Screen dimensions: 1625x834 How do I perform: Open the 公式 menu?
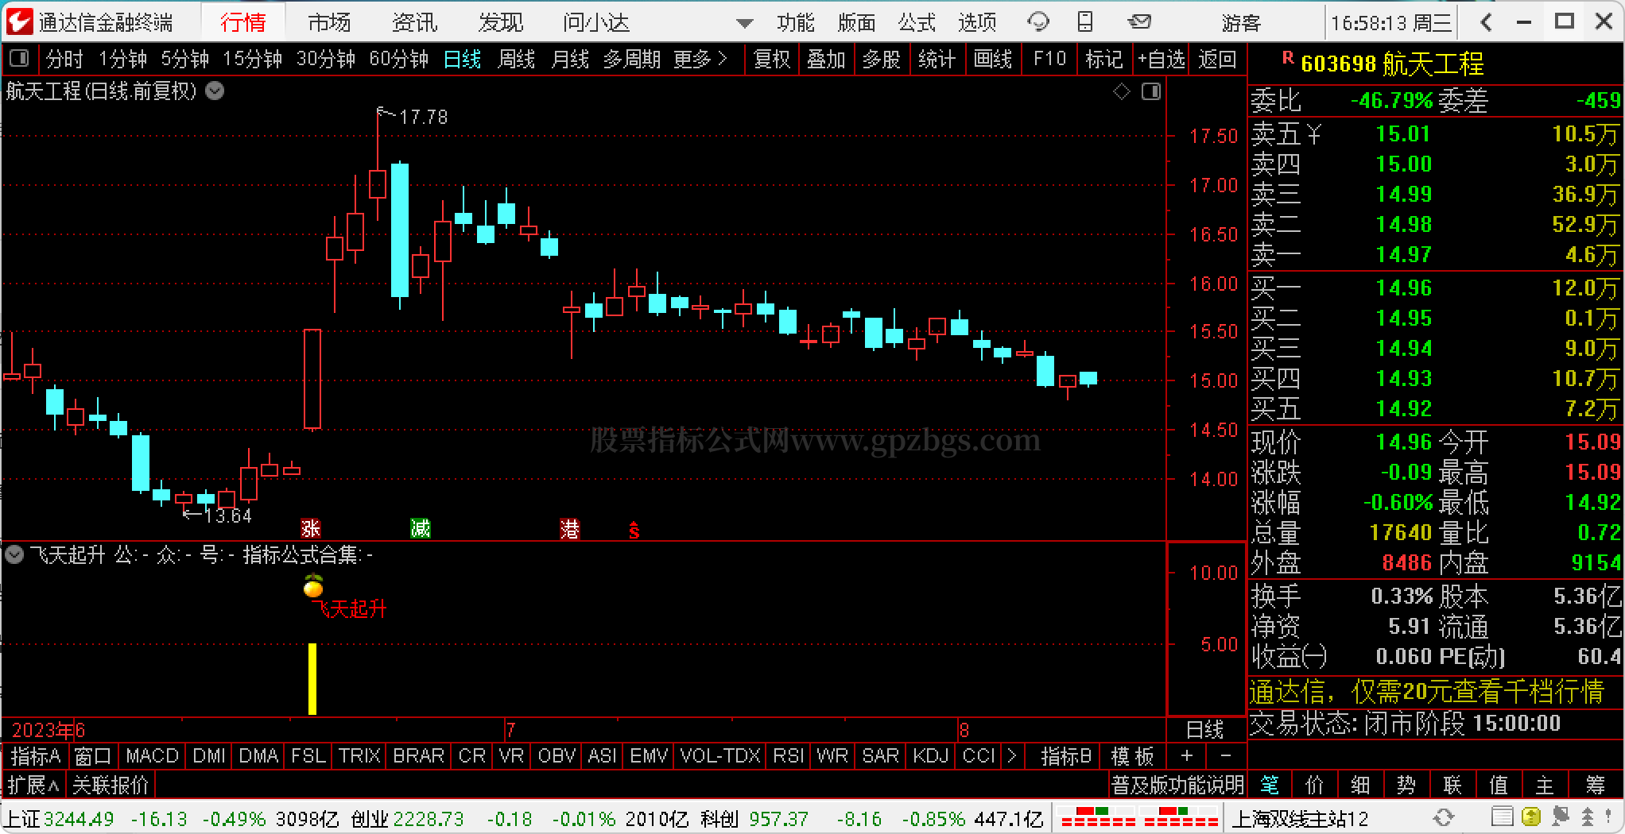(917, 22)
